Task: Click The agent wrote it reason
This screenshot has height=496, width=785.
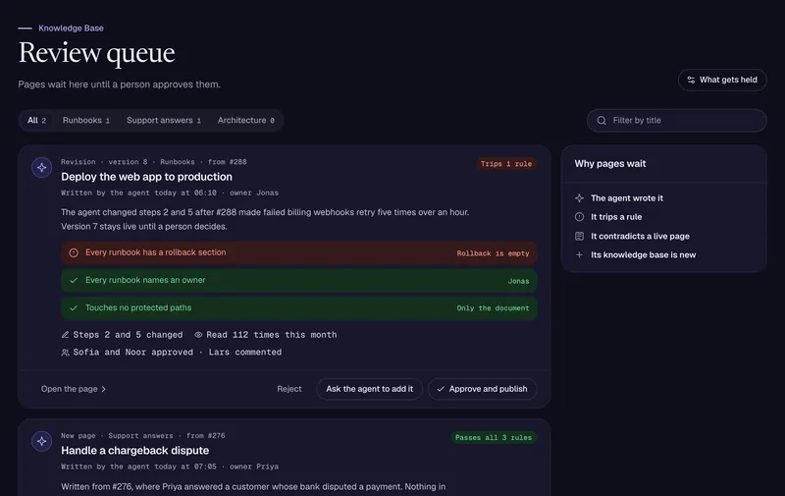Action: click(x=627, y=198)
